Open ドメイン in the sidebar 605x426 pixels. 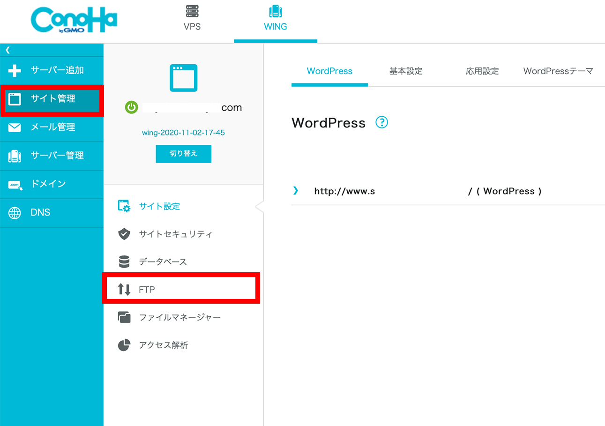[x=48, y=184]
